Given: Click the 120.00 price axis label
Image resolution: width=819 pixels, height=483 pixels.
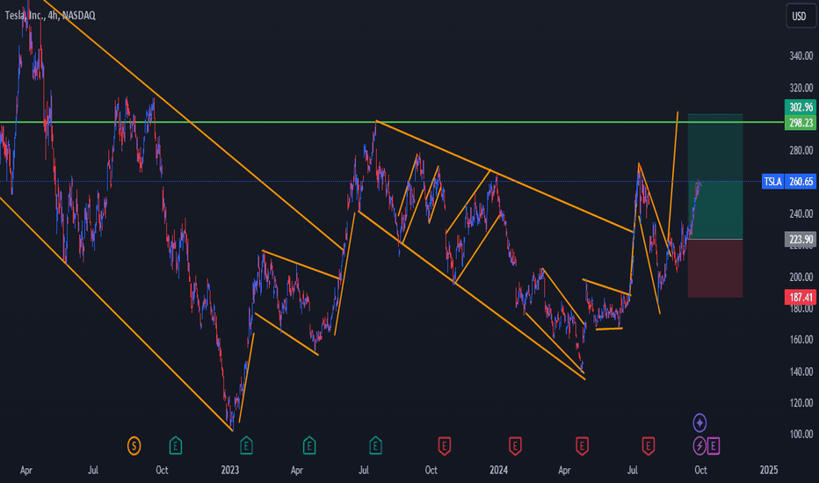Looking at the screenshot, I should coord(801,402).
